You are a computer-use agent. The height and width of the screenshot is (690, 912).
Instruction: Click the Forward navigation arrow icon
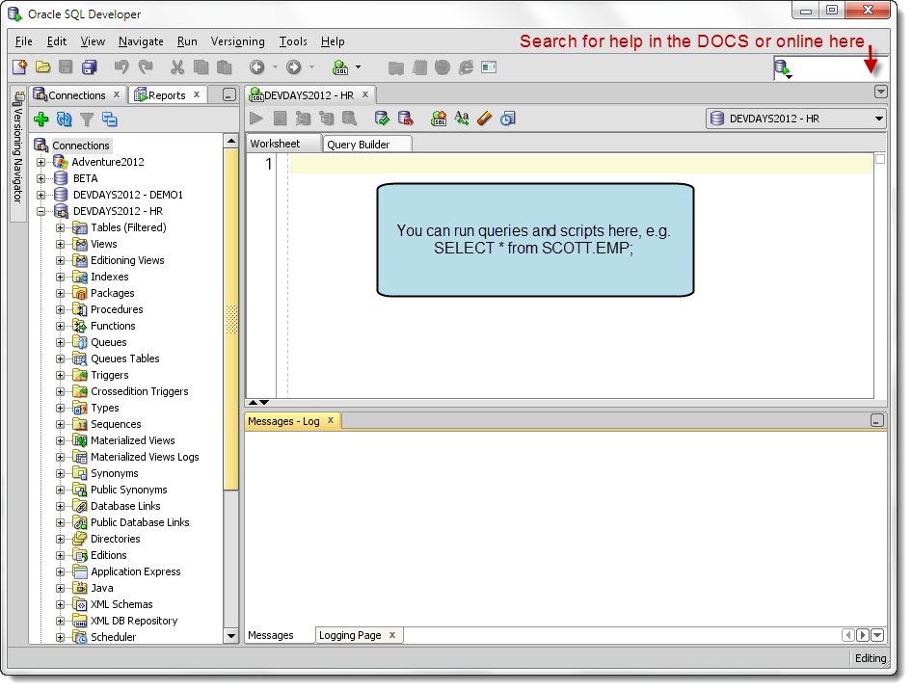click(294, 67)
